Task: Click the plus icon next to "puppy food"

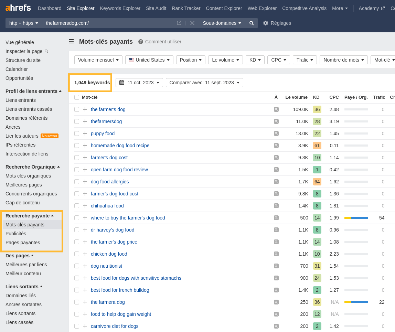Action: (85, 133)
